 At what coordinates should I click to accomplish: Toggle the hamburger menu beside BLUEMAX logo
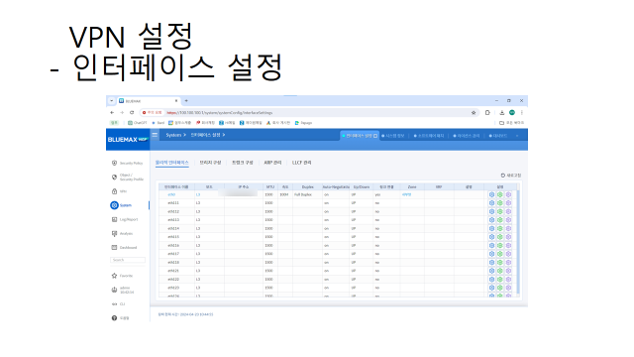coord(155,135)
